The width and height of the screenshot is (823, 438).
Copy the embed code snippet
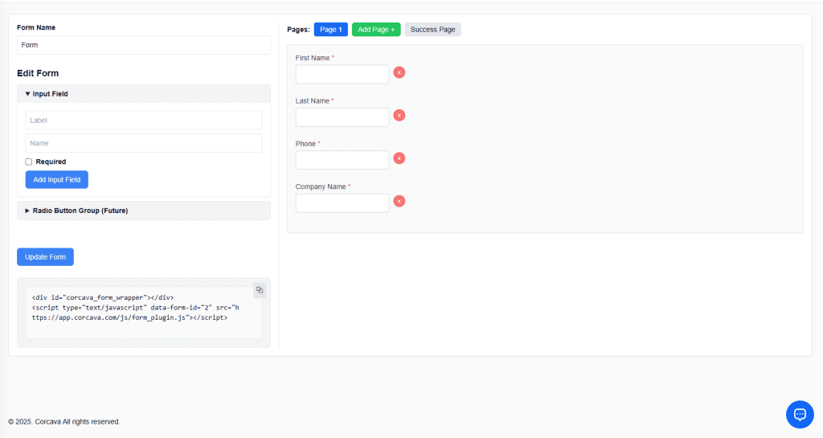point(260,290)
